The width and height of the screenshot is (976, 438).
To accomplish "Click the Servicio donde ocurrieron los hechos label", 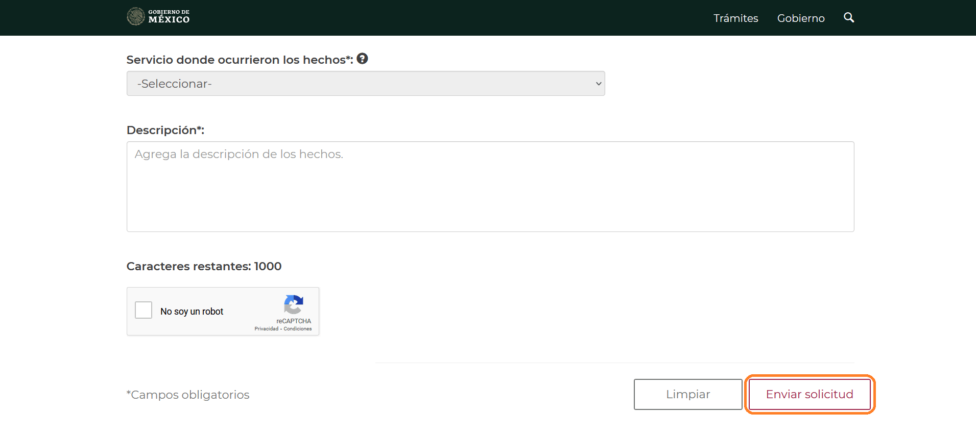I will point(240,60).
